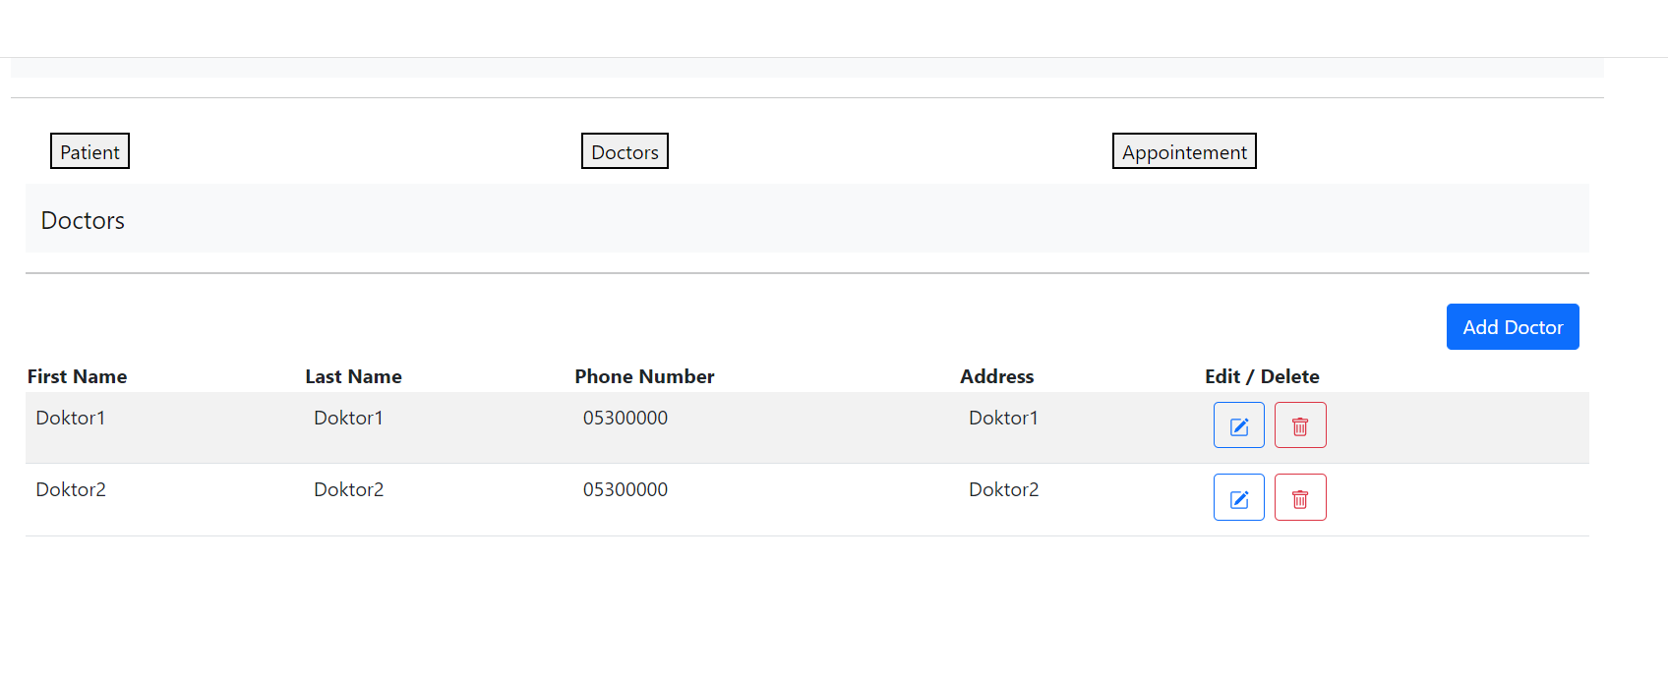1668x675 pixels.
Task: Click the Doctors section heading
Action: click(x=83, y=220)
